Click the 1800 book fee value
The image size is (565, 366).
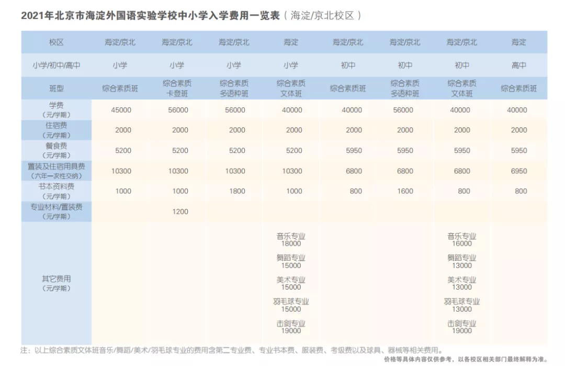pos(237,191)
